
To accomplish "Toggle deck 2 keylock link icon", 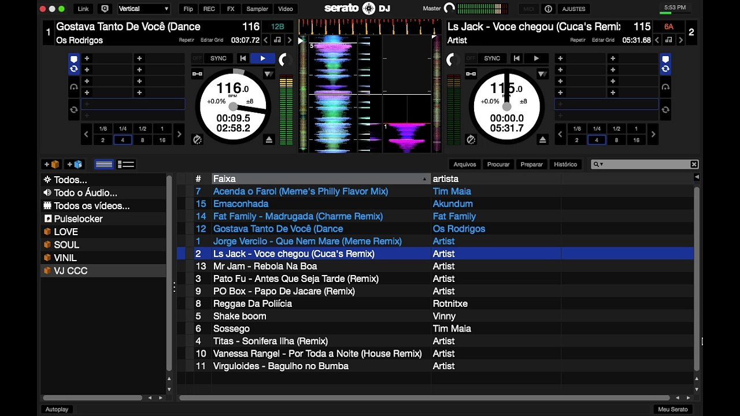I will point(471,73).
